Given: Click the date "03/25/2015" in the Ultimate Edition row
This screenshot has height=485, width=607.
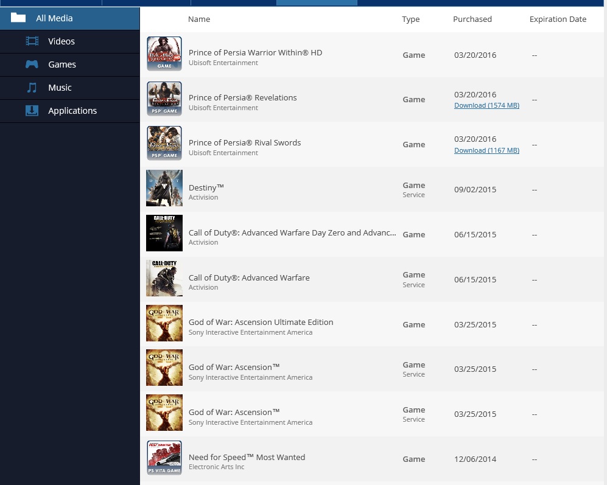Looking at the screenshot, I should click(475, 325).
